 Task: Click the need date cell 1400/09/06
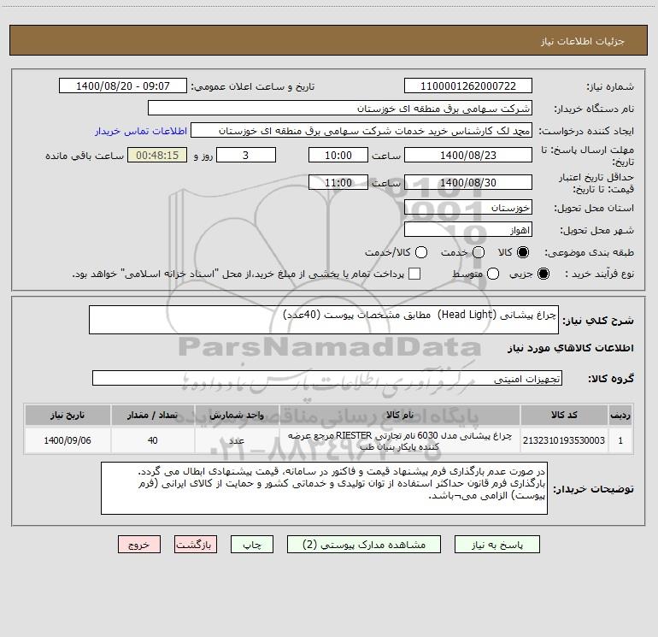pyautogui.click(x=68, y=440)
